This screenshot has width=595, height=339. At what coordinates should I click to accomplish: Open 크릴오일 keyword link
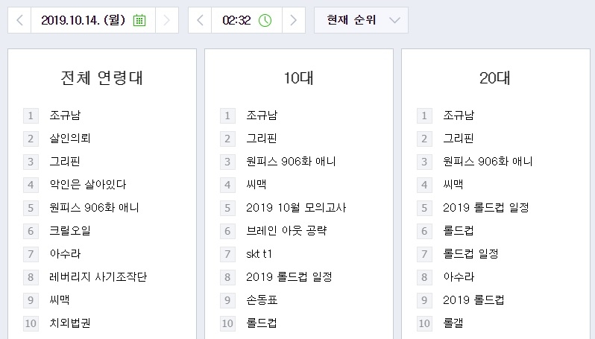tap(70, 231)
